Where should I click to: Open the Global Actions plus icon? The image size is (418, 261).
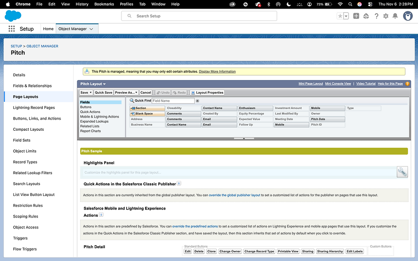point(356,16)
